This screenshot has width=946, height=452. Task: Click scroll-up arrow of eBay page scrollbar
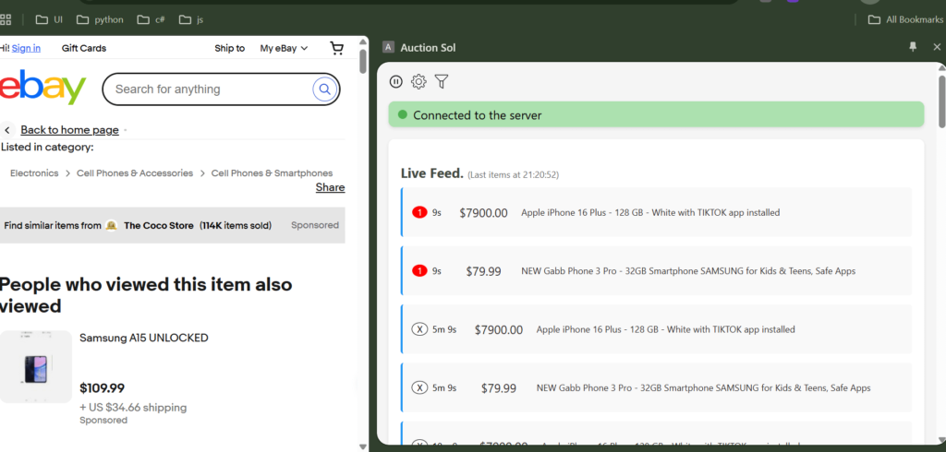click(x=362, y=42)
